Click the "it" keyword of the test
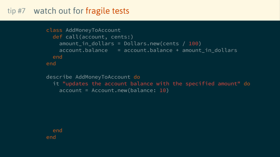The height and width of the screenshot is (157, 280). [x=56, y=84]
